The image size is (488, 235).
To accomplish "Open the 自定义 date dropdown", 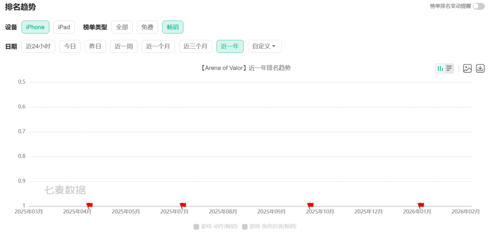I will (264, 46).
